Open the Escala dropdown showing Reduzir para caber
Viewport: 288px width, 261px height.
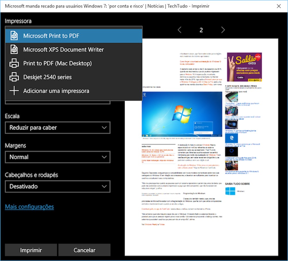click(58, 128)
